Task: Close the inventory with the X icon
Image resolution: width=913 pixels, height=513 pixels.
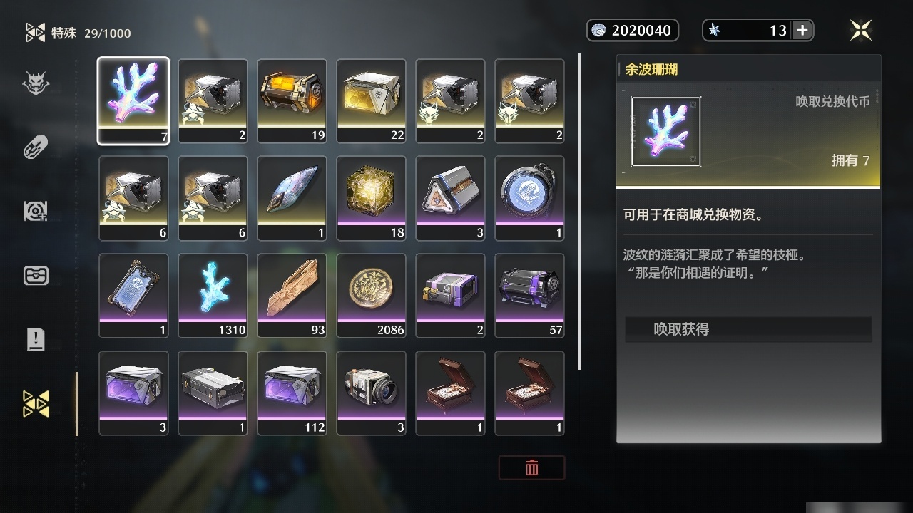Action: click(861, 30)
